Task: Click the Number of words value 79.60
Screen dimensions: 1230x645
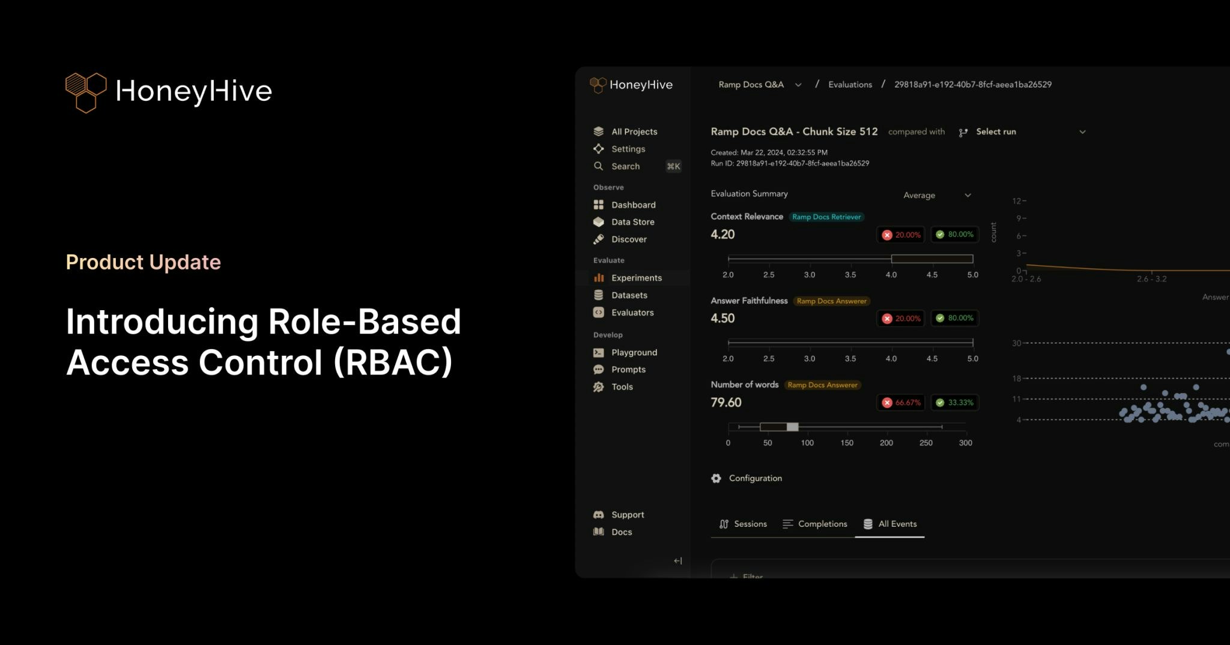Action: tap(726, 403)
